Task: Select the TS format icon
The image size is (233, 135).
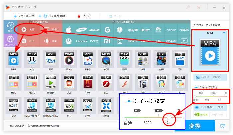Action: coord(180,59)
